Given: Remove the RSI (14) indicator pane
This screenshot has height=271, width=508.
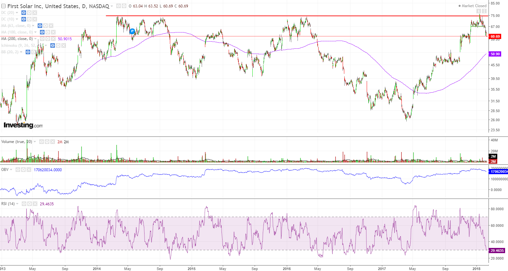Looking at the screenshot, I should pyautogui.click(x=35, y=204).
